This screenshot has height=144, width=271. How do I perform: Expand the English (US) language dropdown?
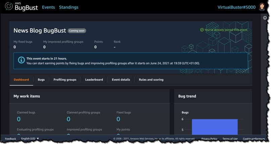[x=30, y=139]
